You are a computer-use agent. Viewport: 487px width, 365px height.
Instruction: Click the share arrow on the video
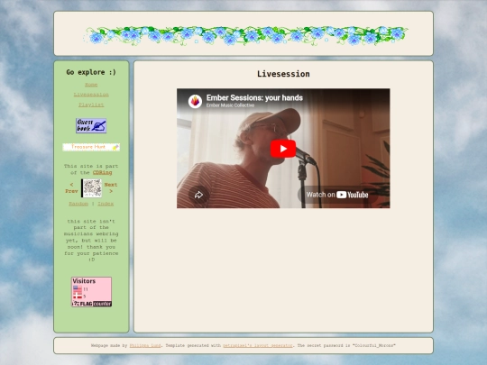click(198, 195)
